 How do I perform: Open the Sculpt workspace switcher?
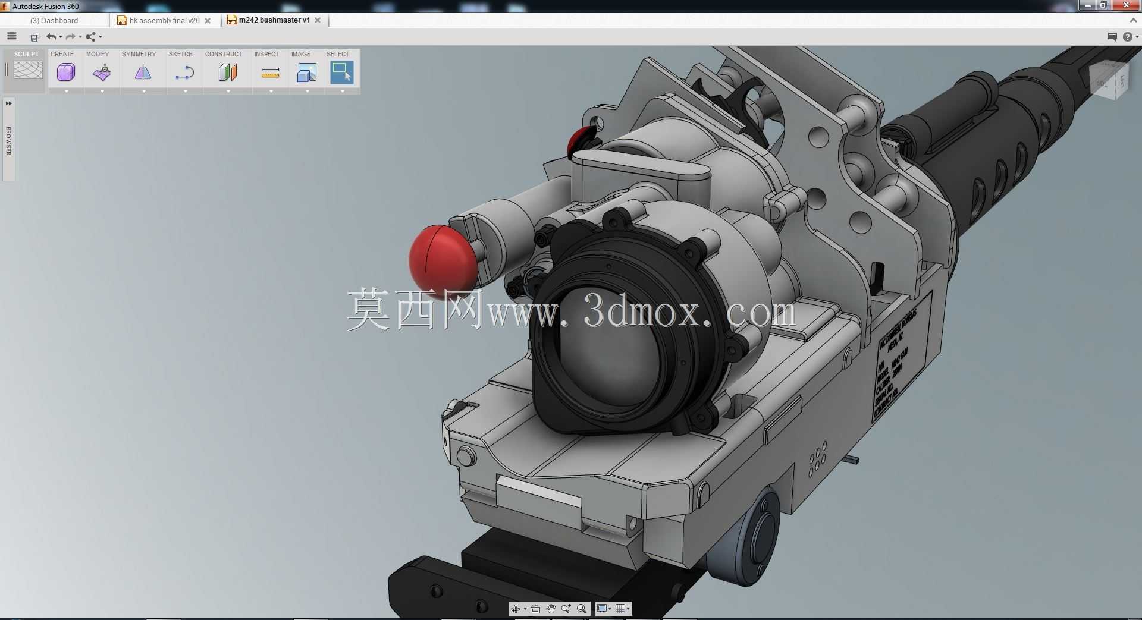point(27,70)
